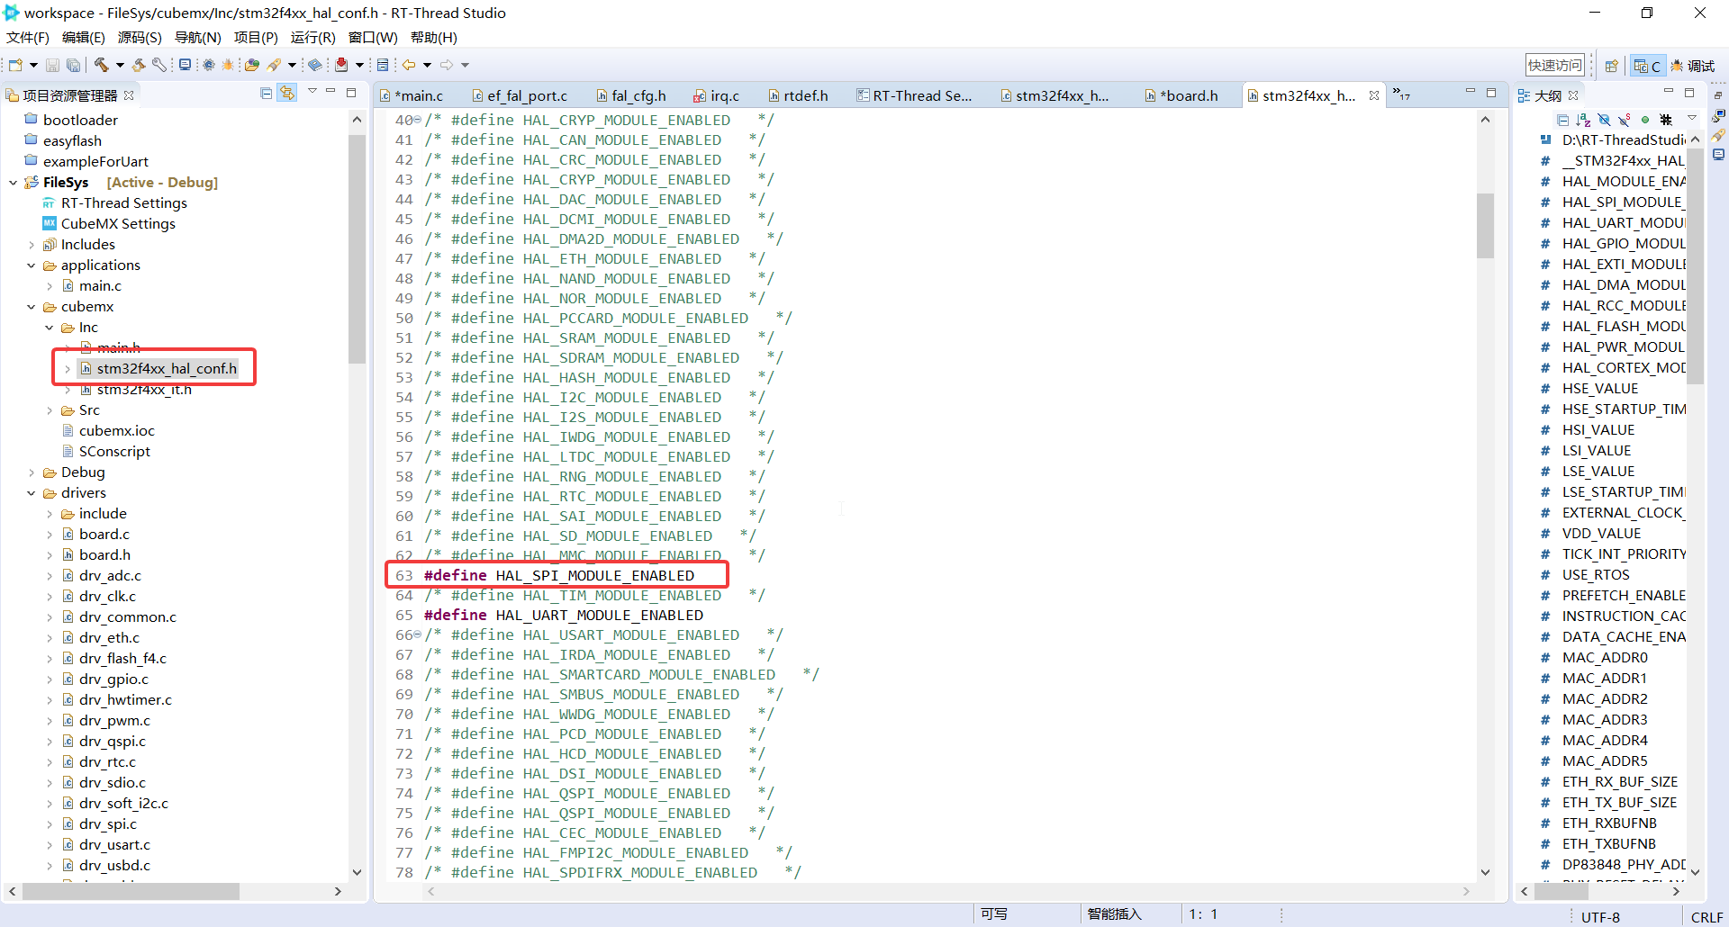Click the 快速访问 button
The height and width of the screenshot is (927, 1729).
pyautogui.click(x=1555, y=64)
